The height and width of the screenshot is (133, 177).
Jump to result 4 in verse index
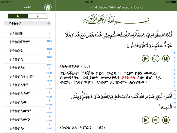174,65
